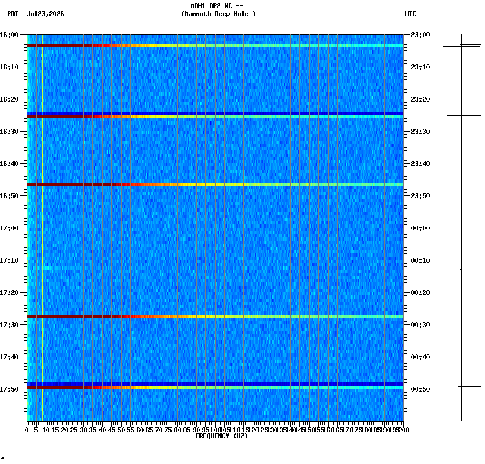Click the '0' frequency axis label
485x464 pixels.
tap(27, 430)
